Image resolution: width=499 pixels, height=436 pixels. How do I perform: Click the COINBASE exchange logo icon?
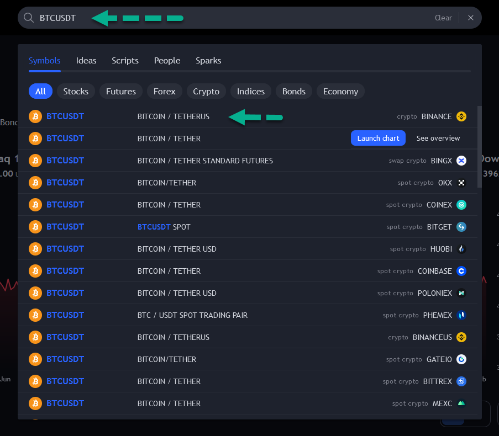(x=461, y=271)
